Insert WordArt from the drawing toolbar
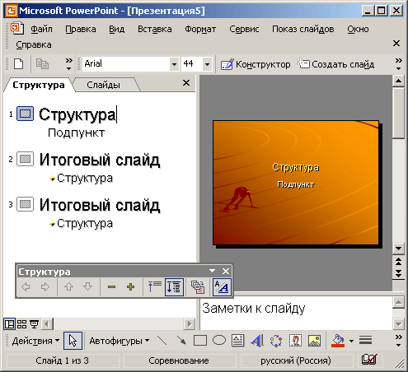 (x=257, y=341)
